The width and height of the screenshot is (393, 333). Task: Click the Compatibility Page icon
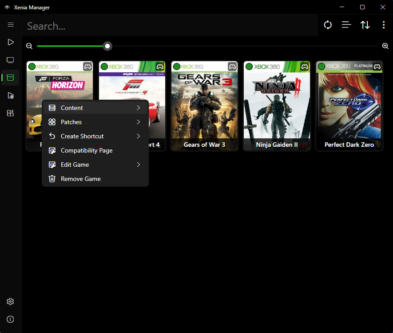click(52, 150)
